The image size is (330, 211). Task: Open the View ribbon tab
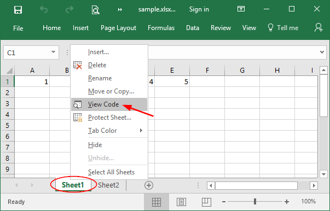(249, 28)
